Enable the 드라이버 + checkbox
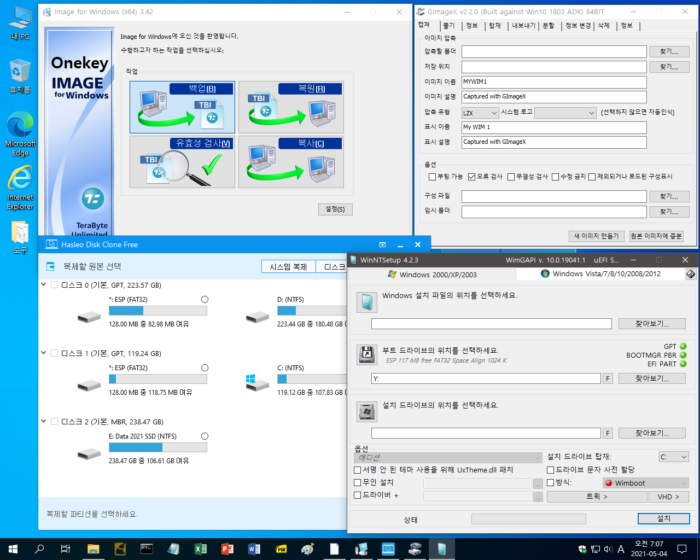Screen dimensions: 700x560 click(357, 495)
